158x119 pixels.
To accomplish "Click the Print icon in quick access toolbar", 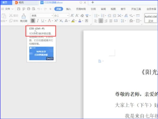I will coord(29,9).
